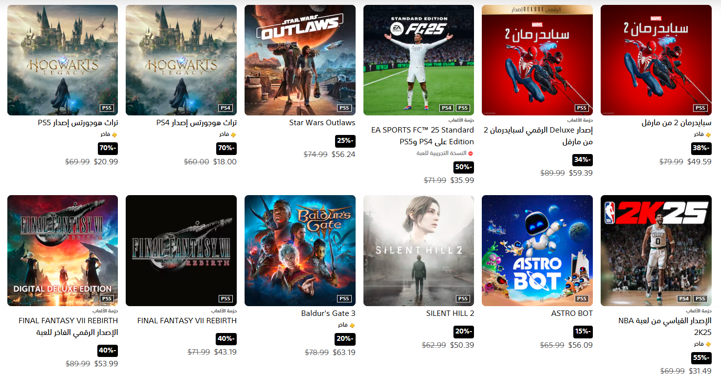Click the PS4 badge on Hogwarts Legacy cover
721x378 pixels.
coord(225,108)
